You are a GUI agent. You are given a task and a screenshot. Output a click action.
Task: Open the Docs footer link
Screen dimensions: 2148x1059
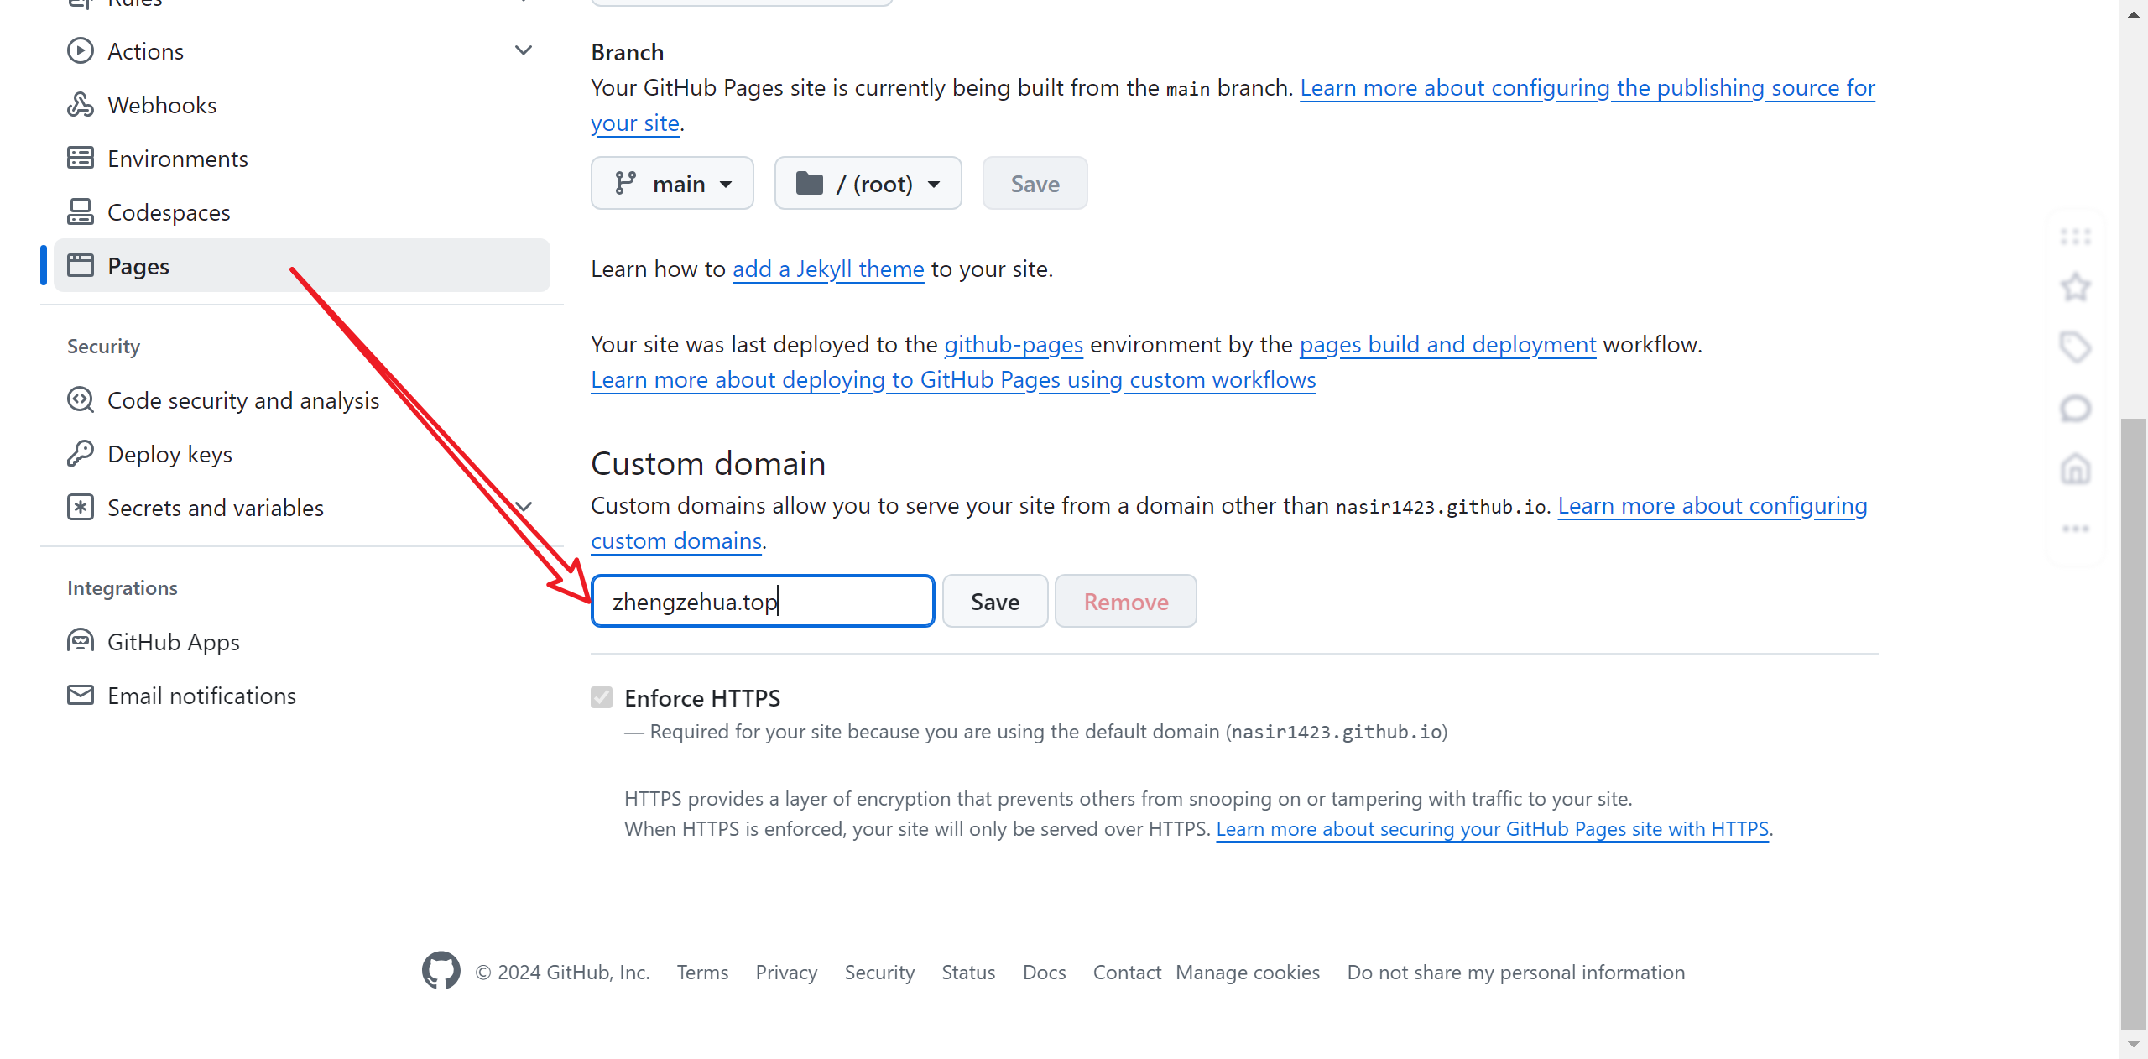tap(1044, 973)
